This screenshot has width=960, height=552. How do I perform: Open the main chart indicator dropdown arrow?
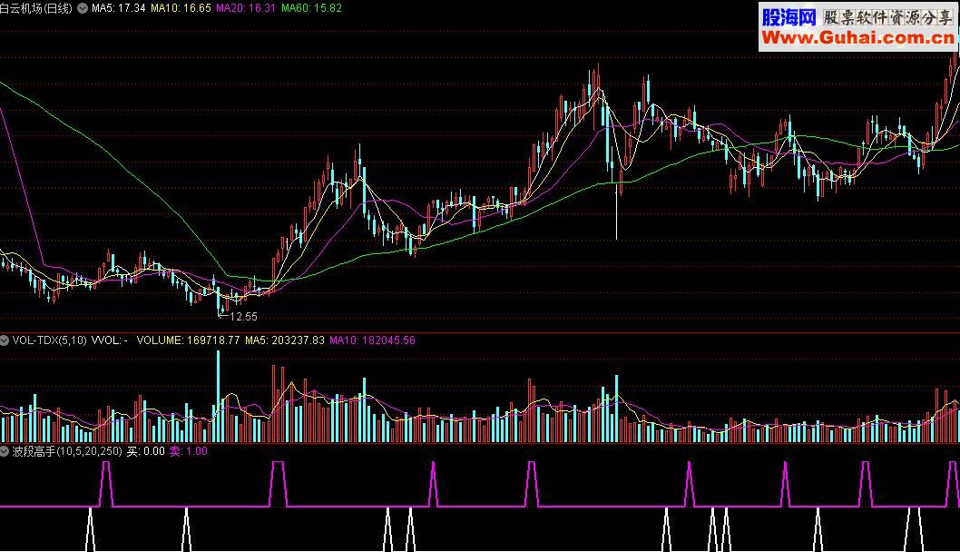[82, 8]
